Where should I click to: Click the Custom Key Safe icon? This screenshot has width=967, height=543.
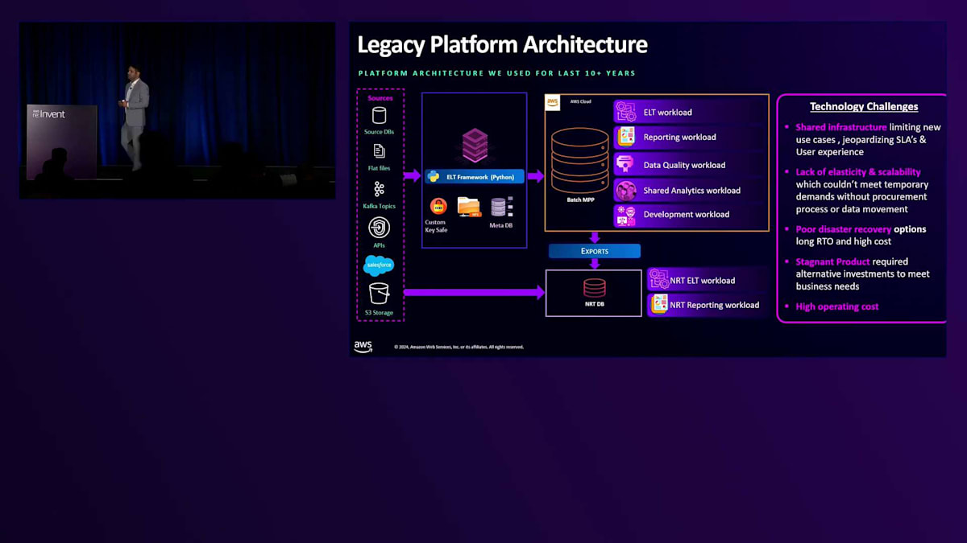(438, 206)
